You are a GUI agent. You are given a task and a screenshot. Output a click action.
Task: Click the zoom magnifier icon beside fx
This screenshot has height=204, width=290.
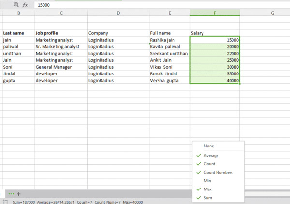tap(16, 5)
